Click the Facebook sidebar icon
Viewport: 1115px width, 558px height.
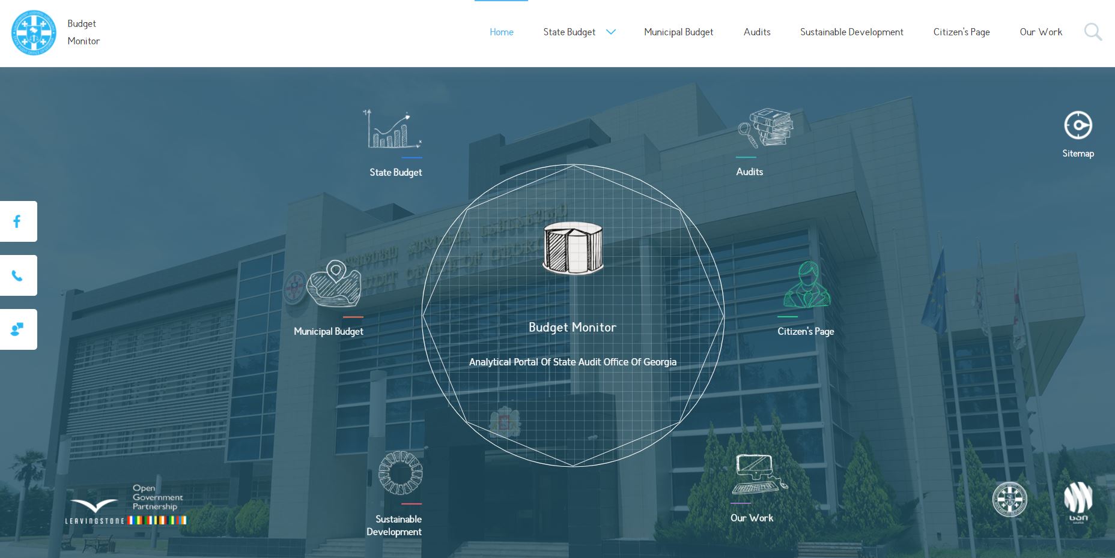(17, 221)
